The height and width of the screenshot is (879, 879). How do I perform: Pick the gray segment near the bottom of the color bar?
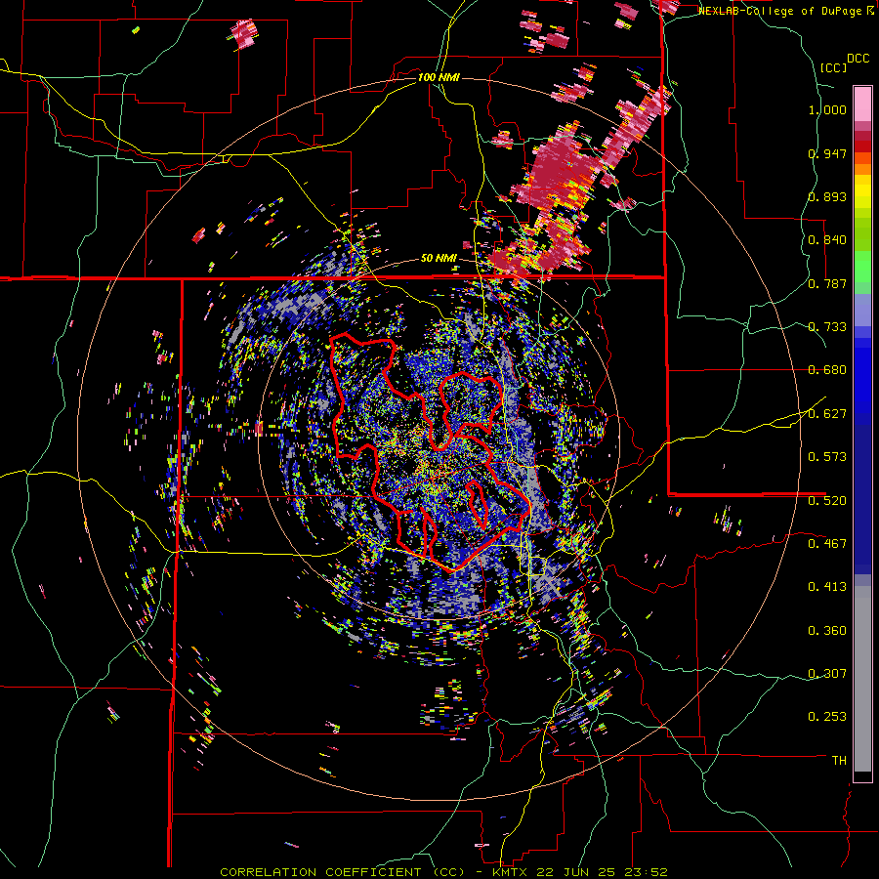point(862,679)
